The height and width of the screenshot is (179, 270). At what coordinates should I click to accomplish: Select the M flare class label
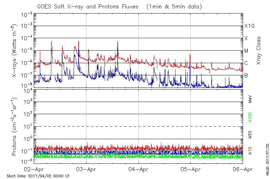(246, 51)
